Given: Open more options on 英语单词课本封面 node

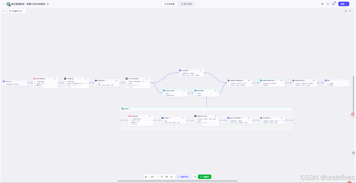Looking at the screenshot, I should (x=57, y=79).
